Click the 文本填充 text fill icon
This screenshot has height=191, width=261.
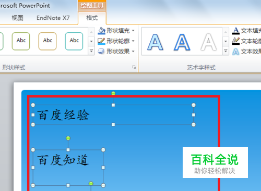(x=236, y=31)
